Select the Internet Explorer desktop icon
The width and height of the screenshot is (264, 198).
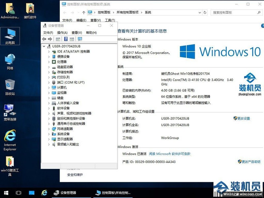coord(10,140)
